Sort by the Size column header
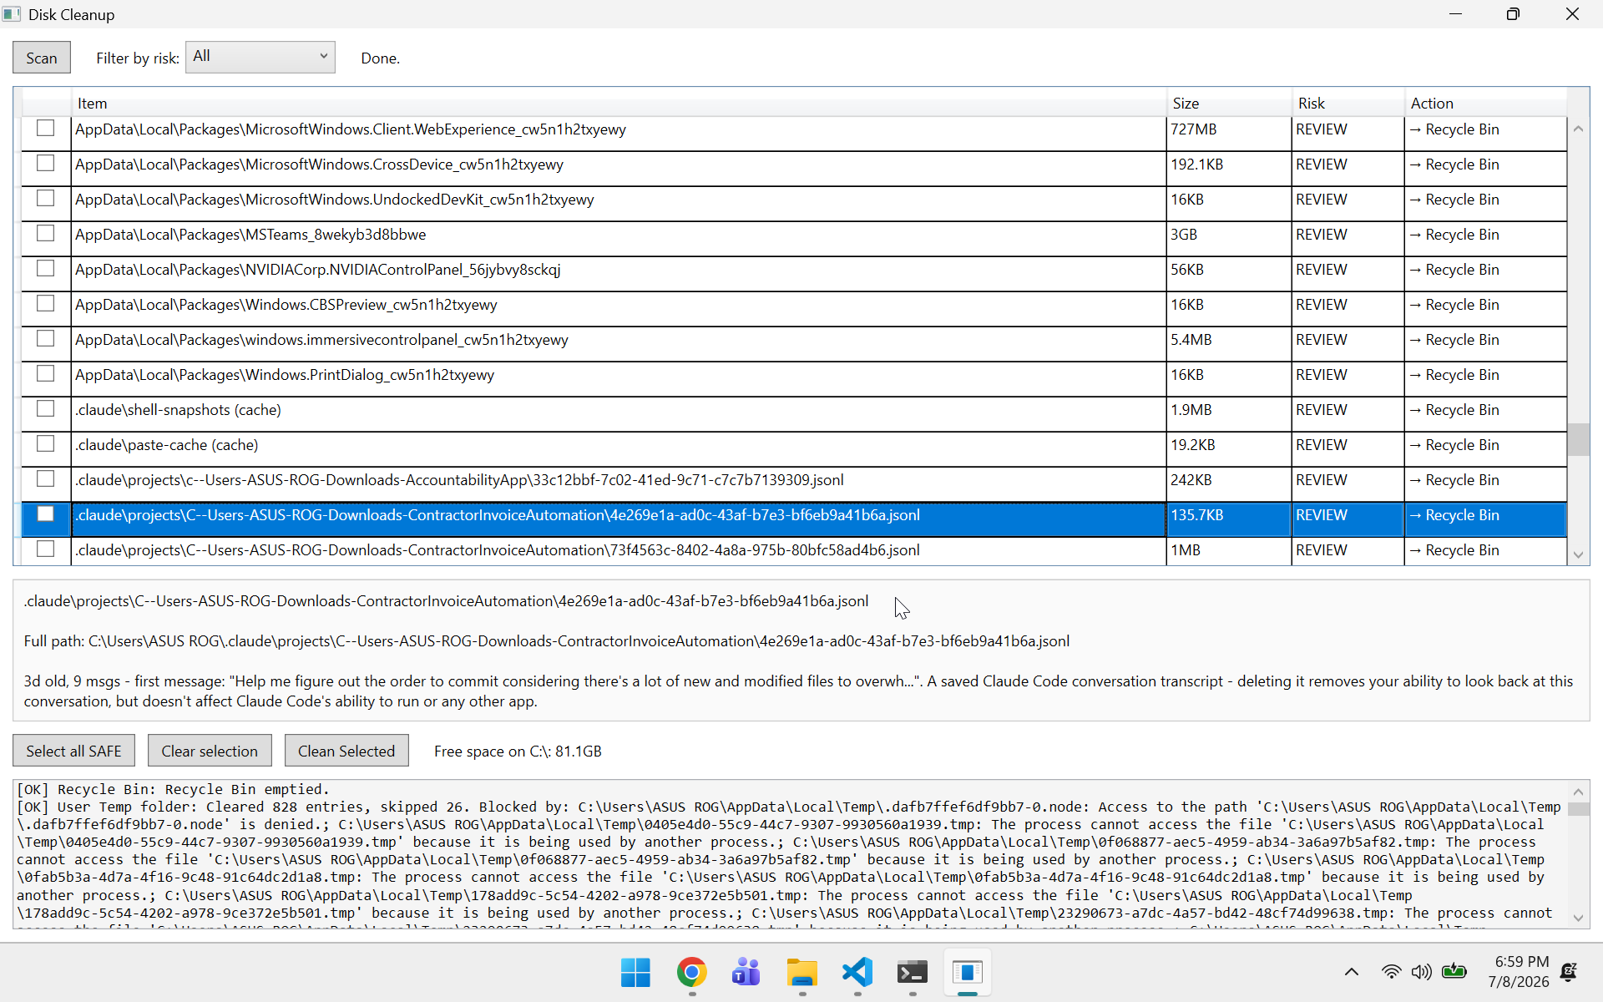 click(1228, 103)
